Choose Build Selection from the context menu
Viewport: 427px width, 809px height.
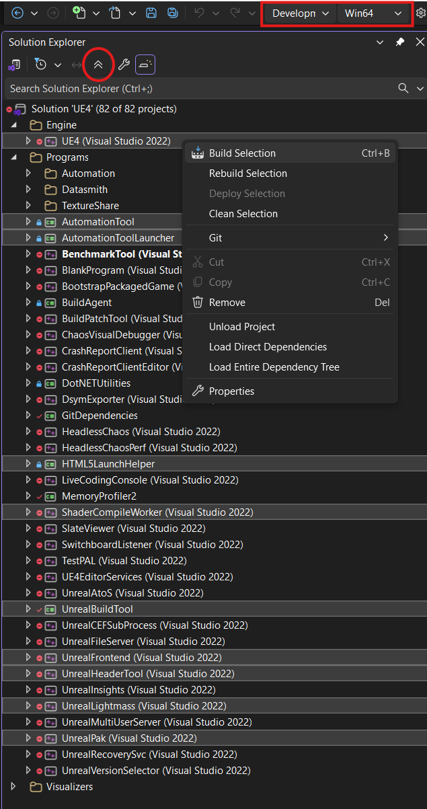[x=290, y=153]
